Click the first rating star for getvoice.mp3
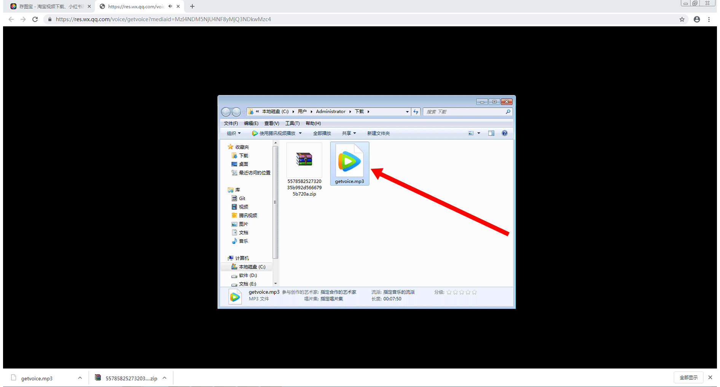This screenshot has height=387, width=720. [449, 292]
